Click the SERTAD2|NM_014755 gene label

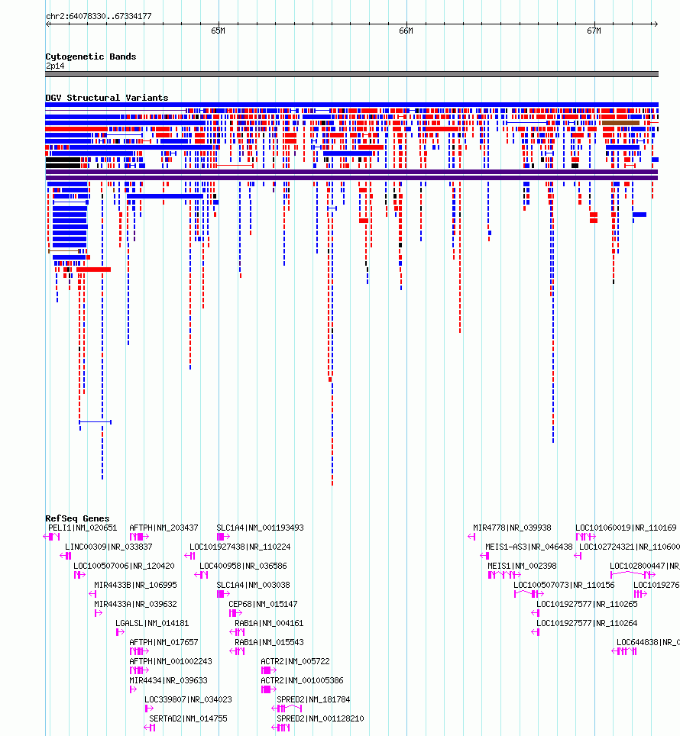[188, 718]
